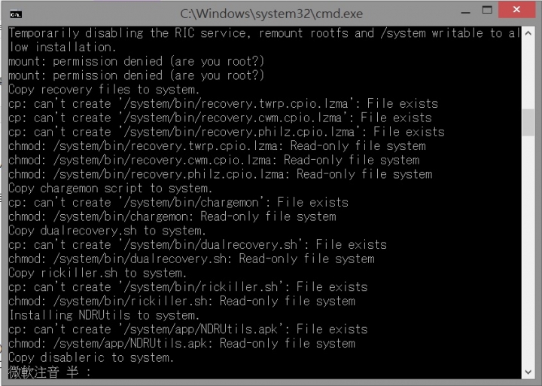This screenshot has width=542, height=386.
Task: Click the 'Copy chargemon script to system.' line
Action: coord(110,188)
